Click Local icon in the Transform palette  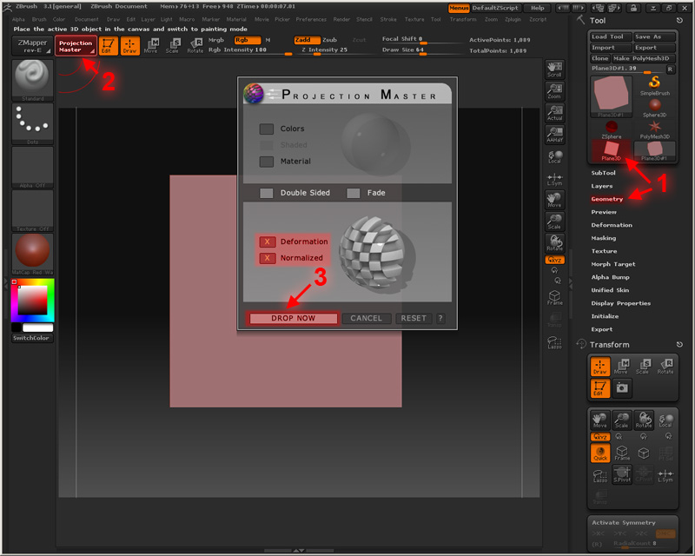(665, 420)
